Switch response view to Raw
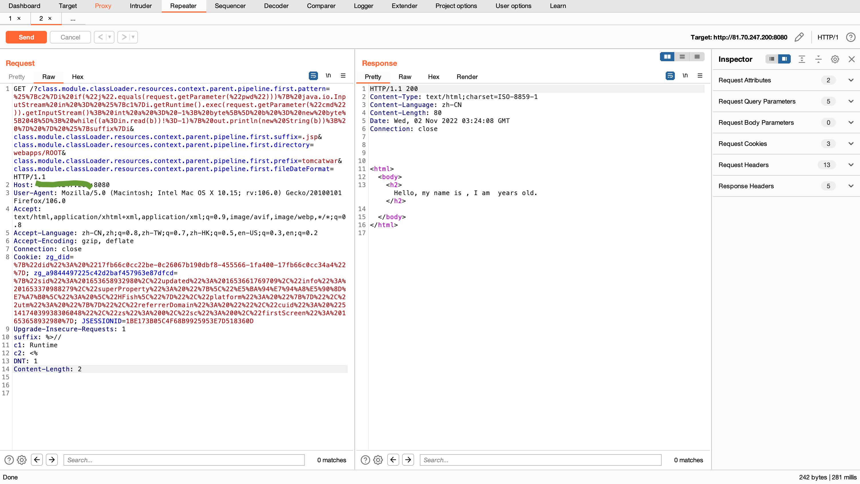The width and height of the screenshot is (860, 484). point(405,76)
